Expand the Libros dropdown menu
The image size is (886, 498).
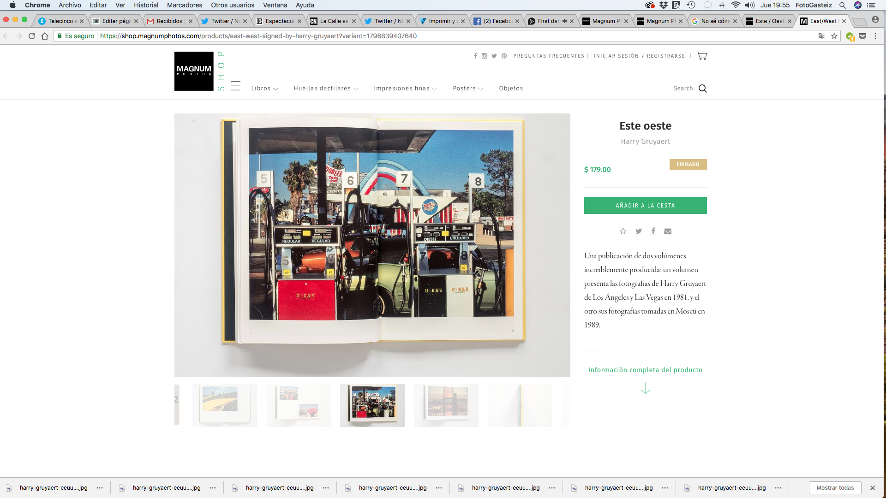[264, 89]
